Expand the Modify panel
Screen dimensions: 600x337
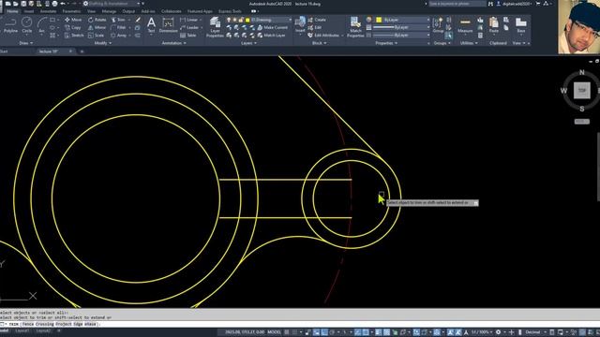pos(102,43)
